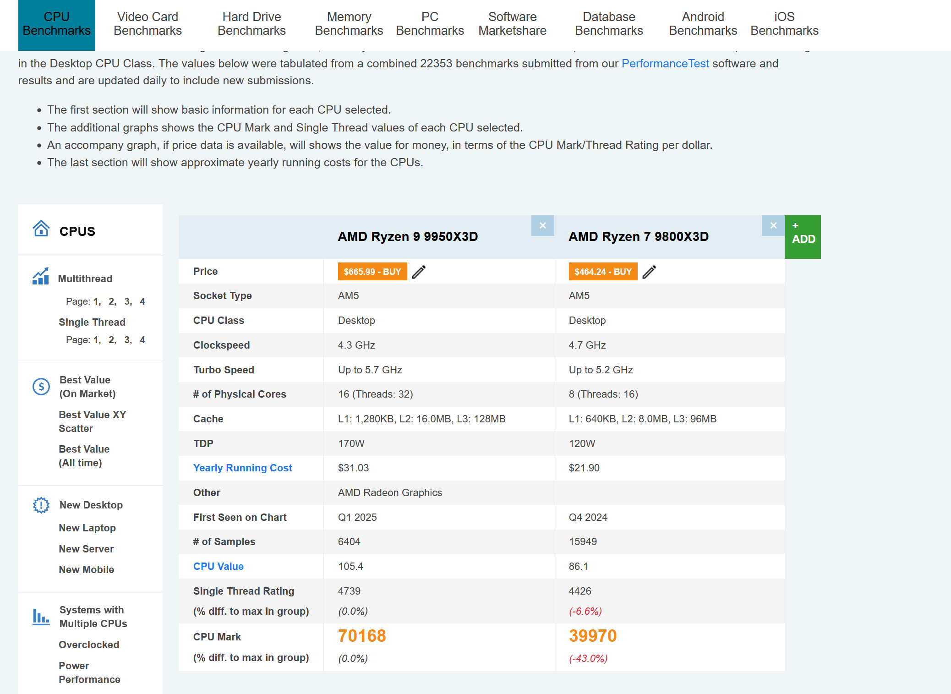Image resolution: width=951 pixels, height=694 pixels.
Task: Edit the Ryzen 9 9950X3D price pencil
Action: pyautogui.click(x=419, y=272)
